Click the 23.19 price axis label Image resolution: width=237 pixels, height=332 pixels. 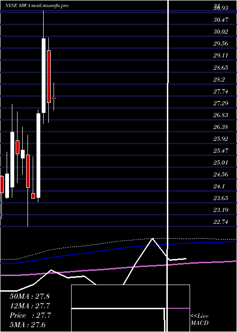click(x=221, y=210)
